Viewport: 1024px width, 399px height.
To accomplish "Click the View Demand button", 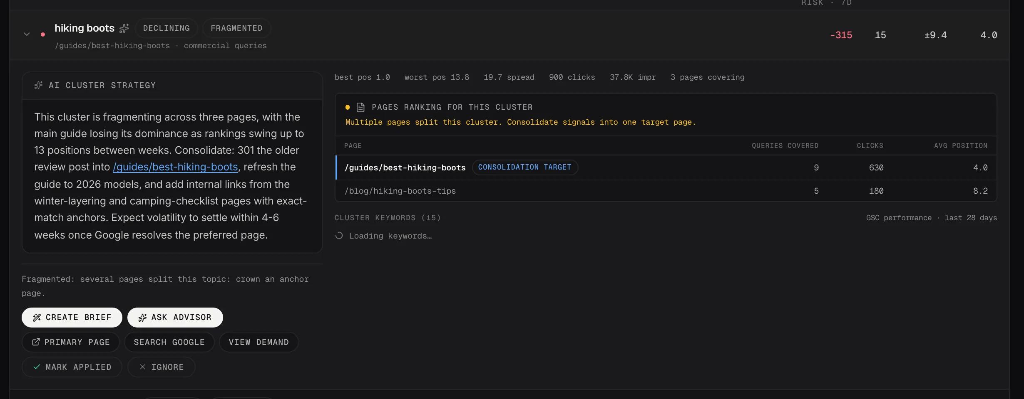I will pyautogui.click(x=259, y=342).
